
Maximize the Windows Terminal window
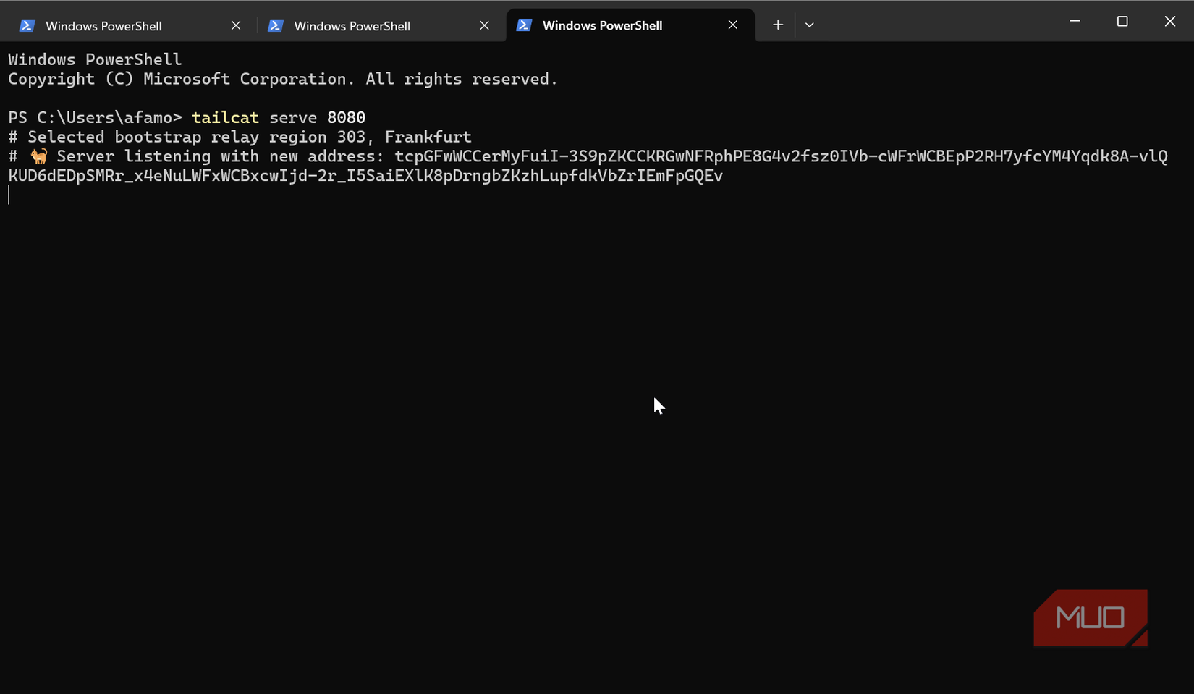coord(1122,21)
